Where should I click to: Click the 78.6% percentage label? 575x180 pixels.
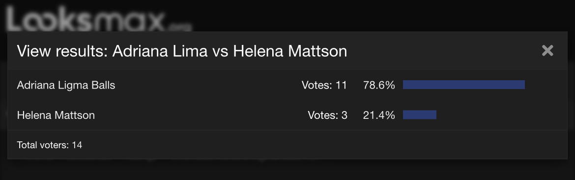379,86
